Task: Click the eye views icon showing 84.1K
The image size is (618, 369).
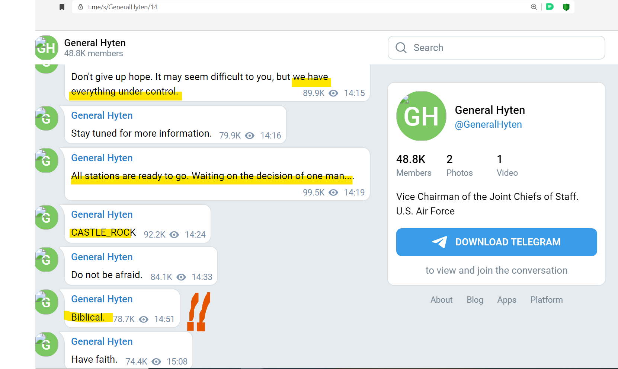Action: [x=181, y=277]
